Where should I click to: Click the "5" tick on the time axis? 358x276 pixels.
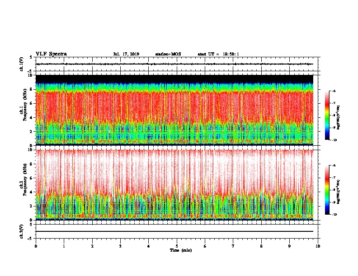point(177,246)
